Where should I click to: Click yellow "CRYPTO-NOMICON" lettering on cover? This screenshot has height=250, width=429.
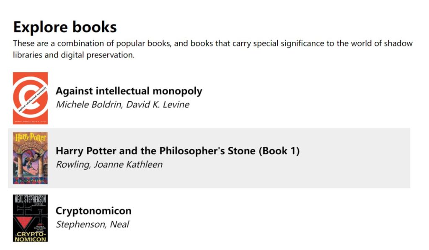[30, 237]
